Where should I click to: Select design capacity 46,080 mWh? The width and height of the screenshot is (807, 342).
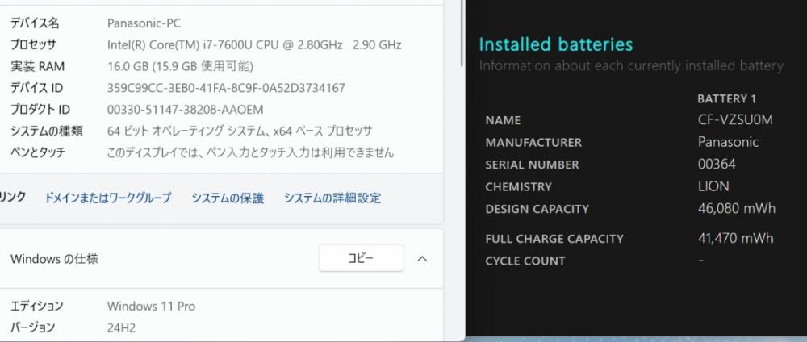pos(737,208)
